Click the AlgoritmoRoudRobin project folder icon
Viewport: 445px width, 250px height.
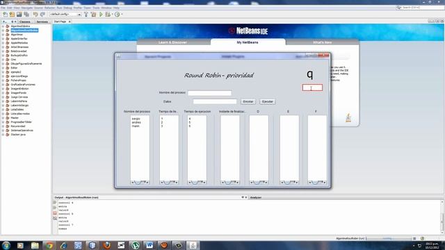[x=8, y=31]
